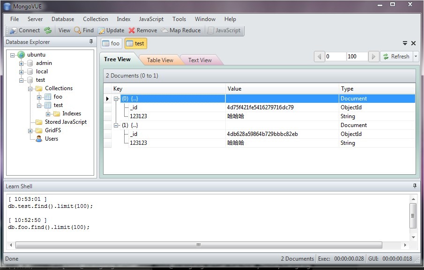Open the tab list dropdown arrow
Screen dimensions: 424x270
pyautogui.click(x=405, y=43)
